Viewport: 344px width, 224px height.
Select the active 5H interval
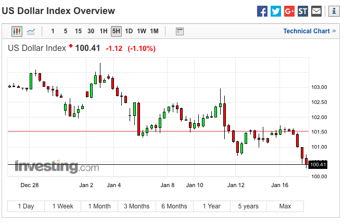[x=116, y=31]
